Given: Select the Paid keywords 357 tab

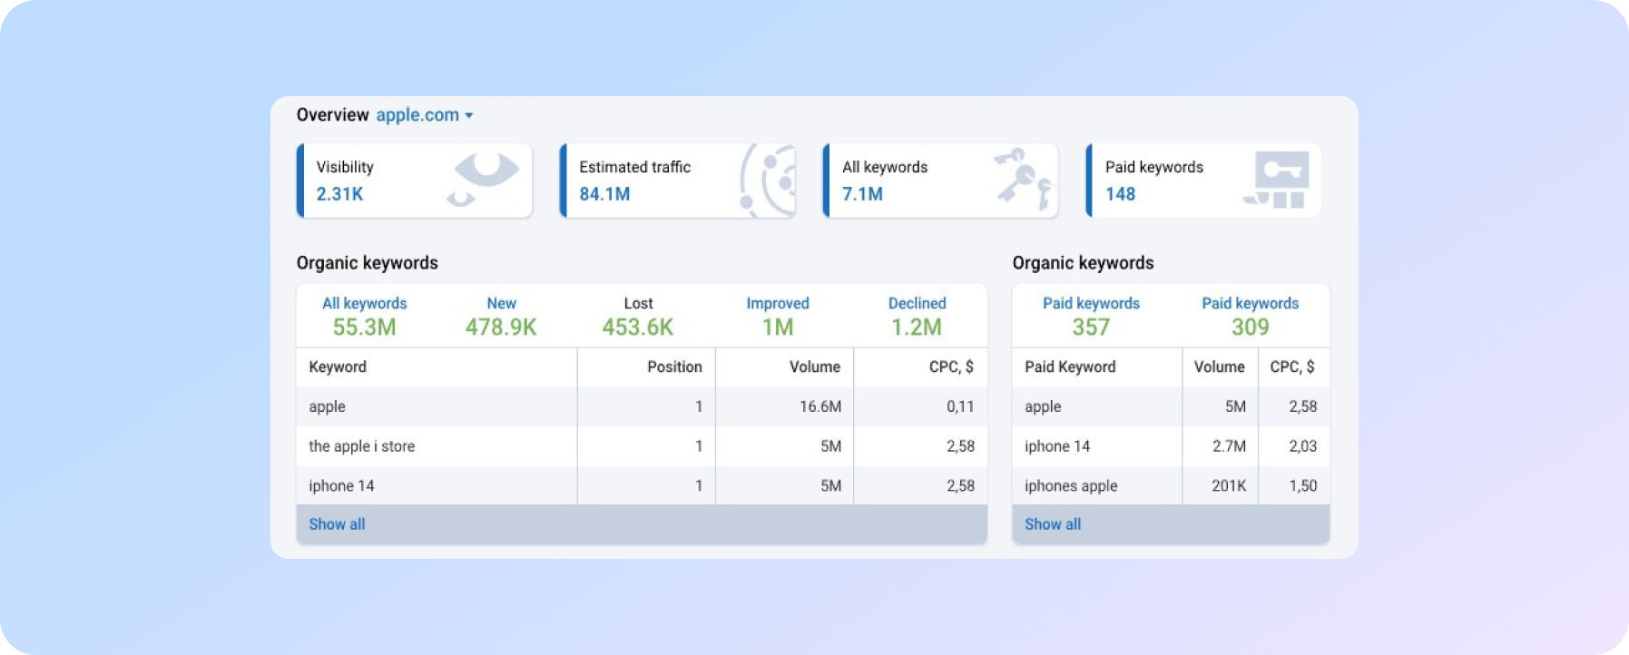Looking at the screenshot, I should [x=1091, y=316].
